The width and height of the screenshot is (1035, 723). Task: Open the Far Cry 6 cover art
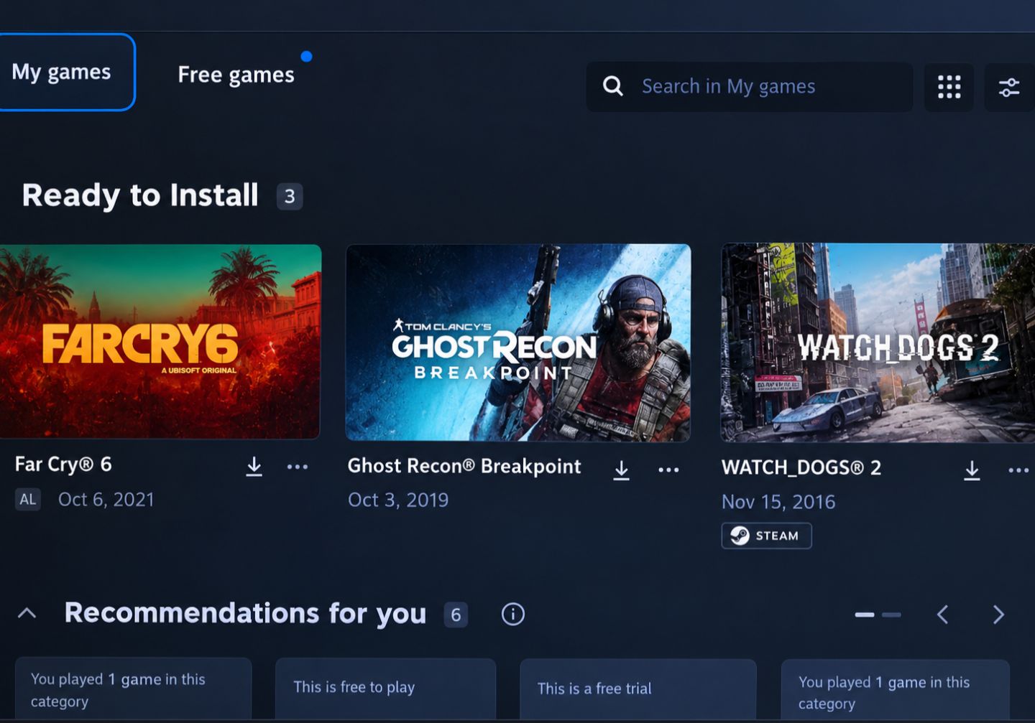160,341
